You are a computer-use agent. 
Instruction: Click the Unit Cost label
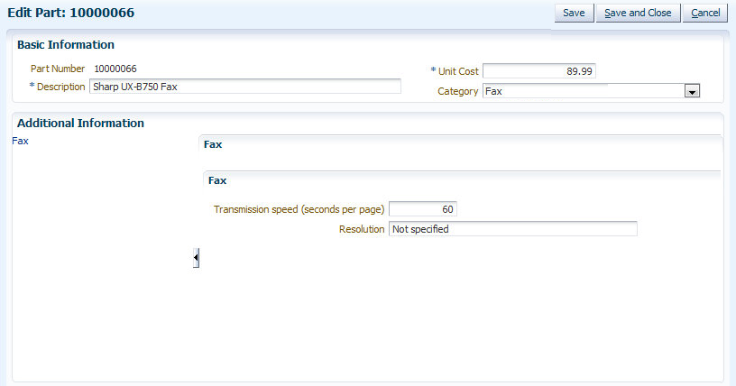click(x=458, y=71)
